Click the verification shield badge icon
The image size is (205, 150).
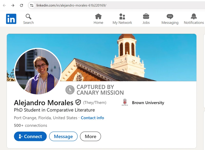(x=78, y=102)
